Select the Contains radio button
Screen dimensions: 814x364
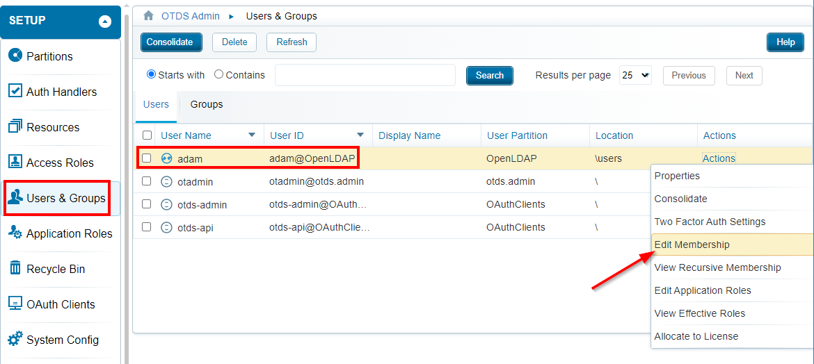point(218,74)
